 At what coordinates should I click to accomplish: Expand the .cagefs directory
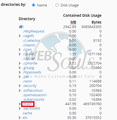(x=20, y=36)
